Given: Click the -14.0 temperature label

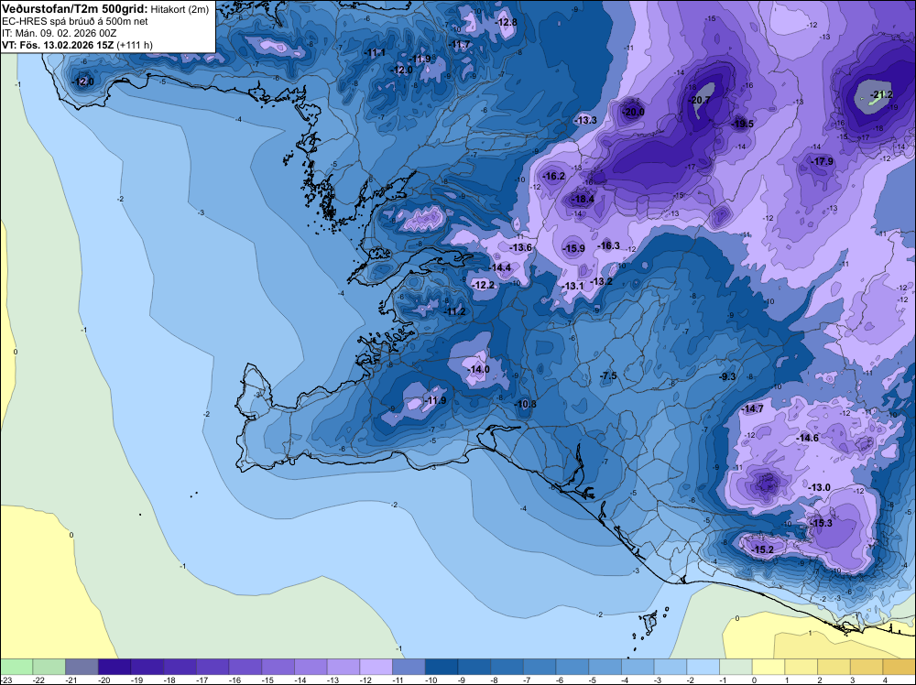Looking at the screenshot, I should (x=479, y=369).
